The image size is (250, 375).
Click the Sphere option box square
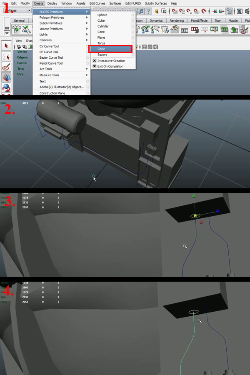133,15
